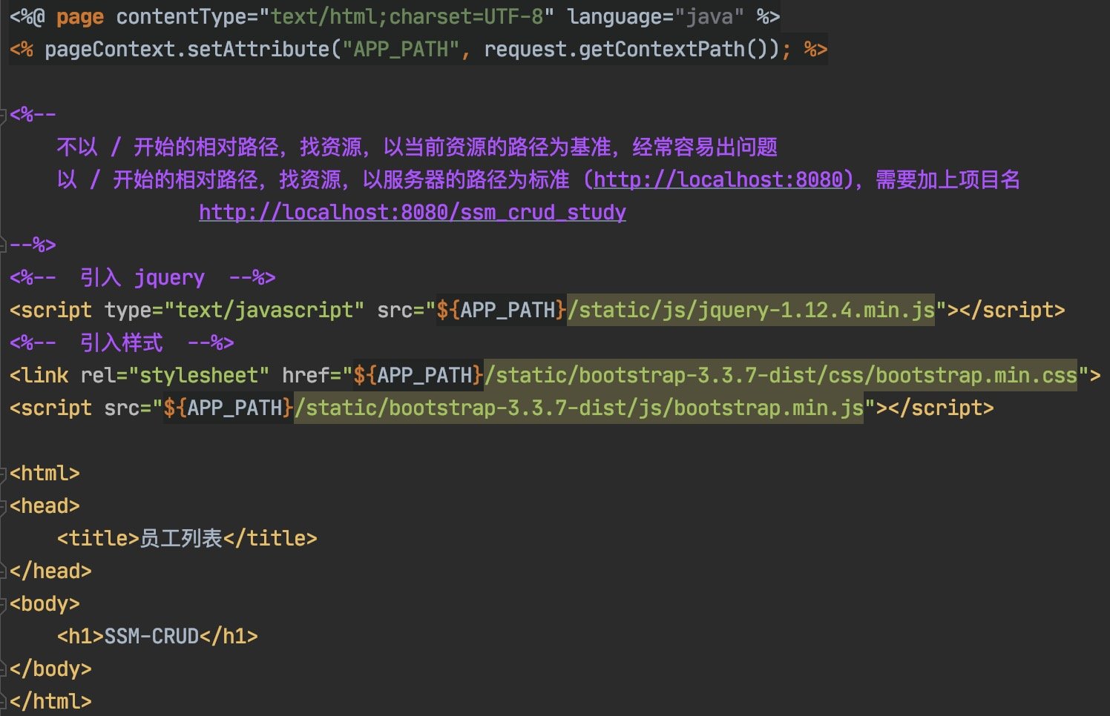Click the link tag name on stylesheet line
This screenshot has height=716, width=1110.
click(x=45, y=376)
